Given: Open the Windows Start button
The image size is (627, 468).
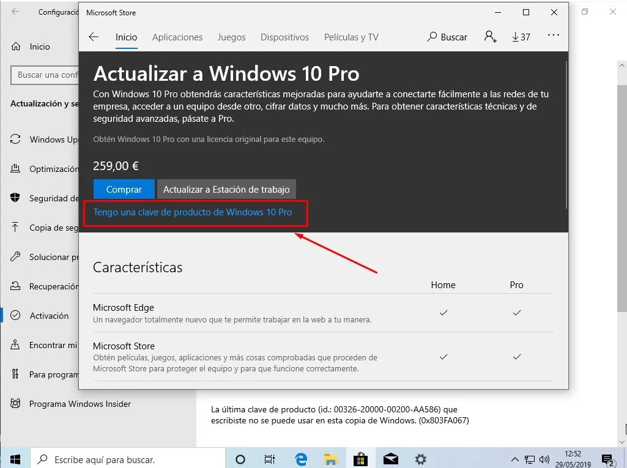Looking at the screenshot, I should click(15, 459).
